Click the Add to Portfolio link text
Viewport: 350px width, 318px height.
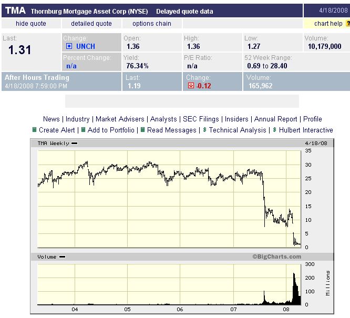point(111,130)
